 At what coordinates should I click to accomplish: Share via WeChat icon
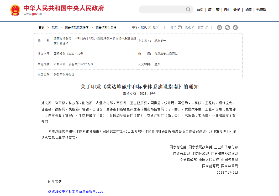click(x=228, y=27)
